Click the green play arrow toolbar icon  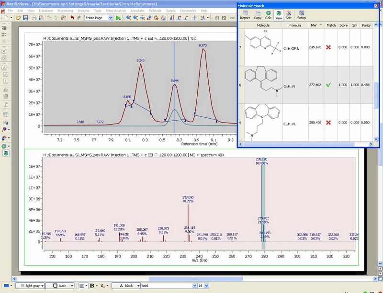point(118,18)
